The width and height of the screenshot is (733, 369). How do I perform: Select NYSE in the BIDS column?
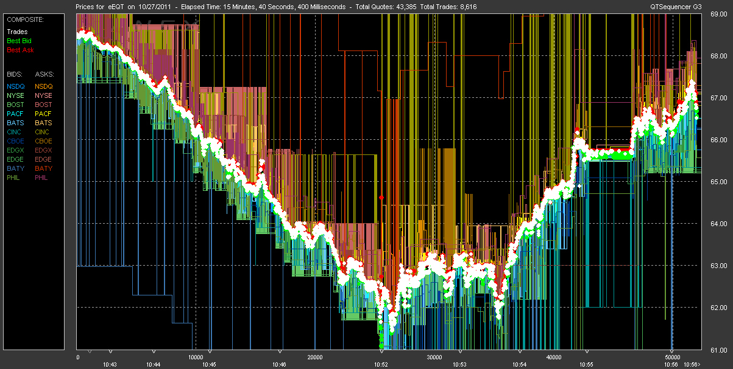point(16,95)
